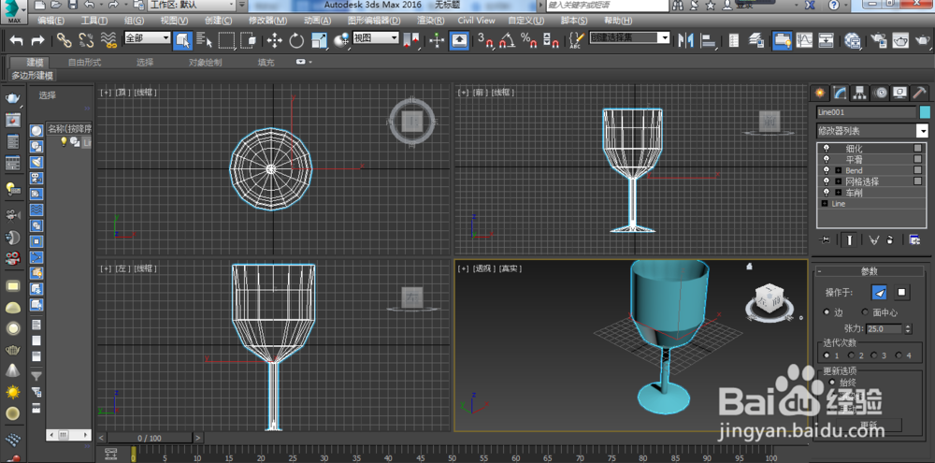Click the 张力 value field

coord(885,328)
